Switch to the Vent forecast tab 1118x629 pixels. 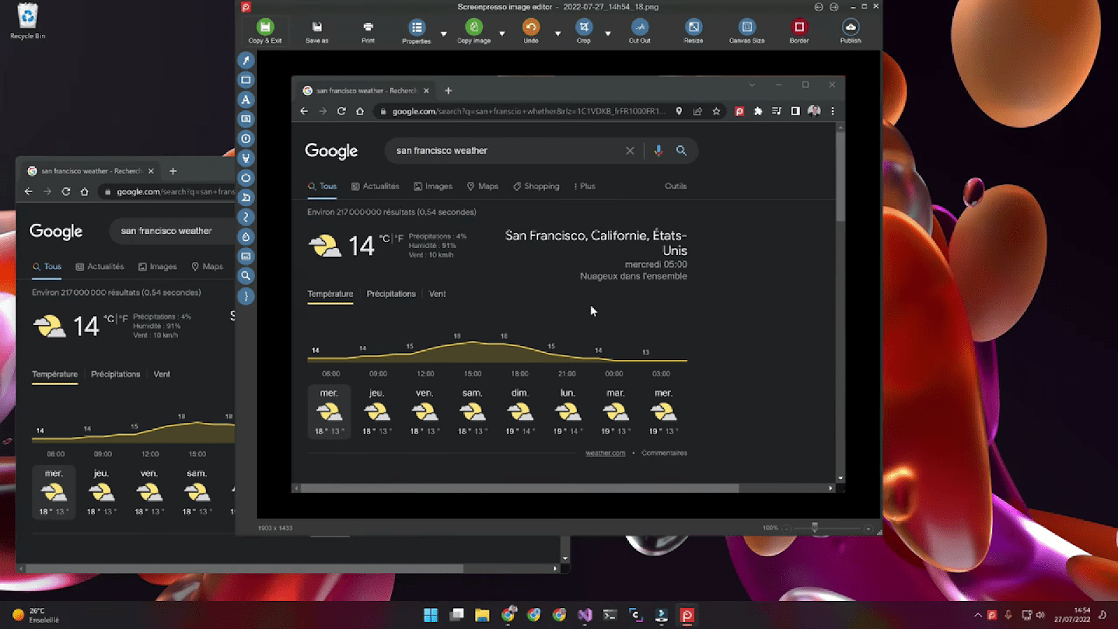(x=437, y=294)
